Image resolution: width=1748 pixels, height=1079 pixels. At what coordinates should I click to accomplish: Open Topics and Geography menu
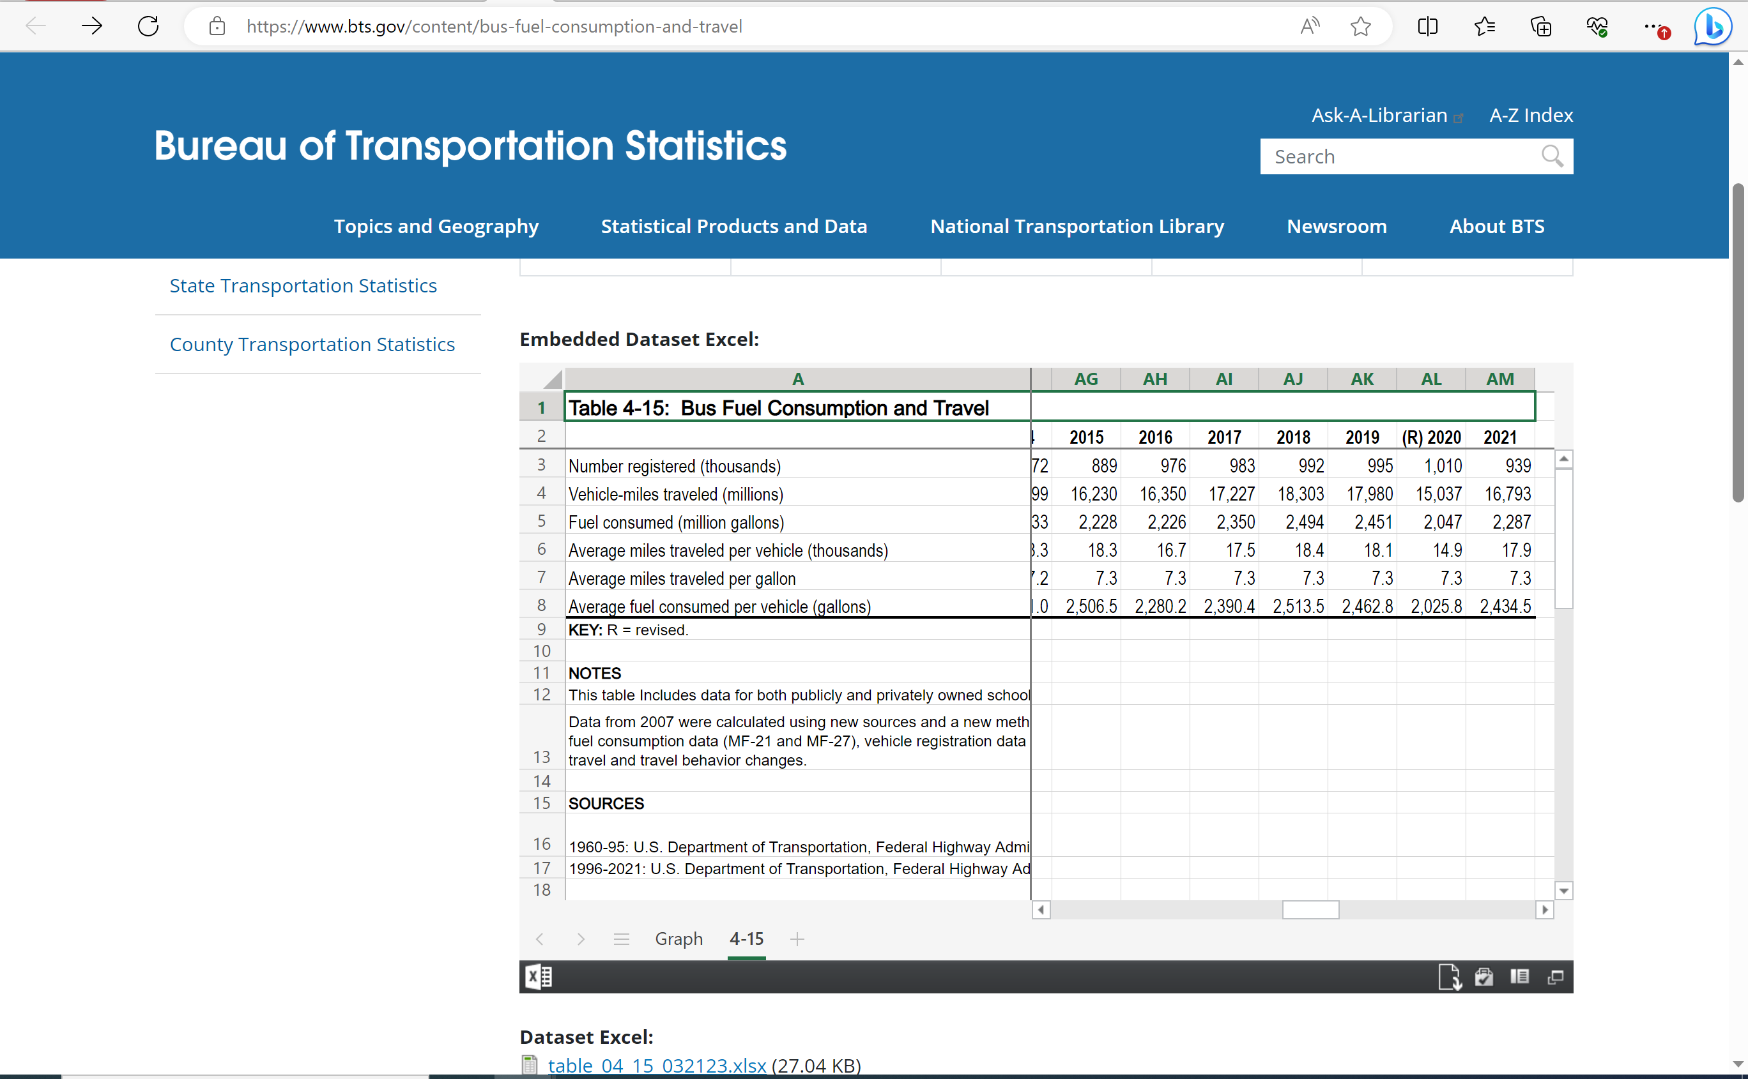point(436,226)
